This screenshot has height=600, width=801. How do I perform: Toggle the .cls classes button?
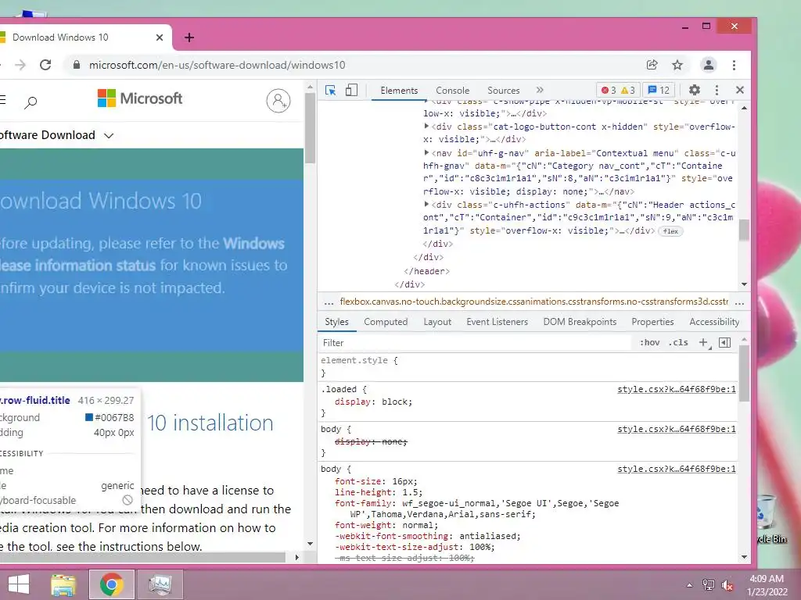tap(678, 343)
